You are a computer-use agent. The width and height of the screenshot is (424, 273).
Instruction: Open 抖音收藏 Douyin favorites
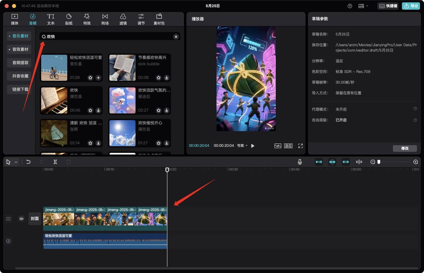click(x=19, y=76)
